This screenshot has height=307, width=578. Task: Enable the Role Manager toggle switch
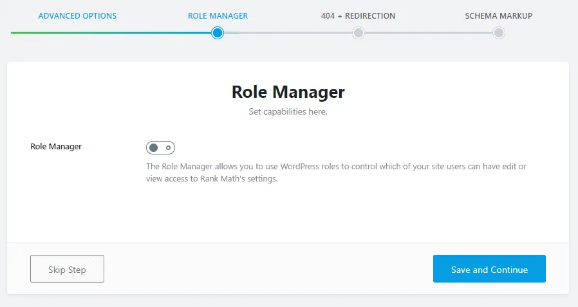coord(160,148)
